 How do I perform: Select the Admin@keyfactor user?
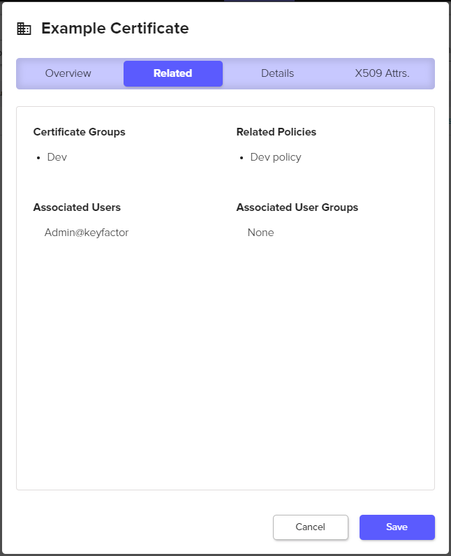click(x=87, y=233)
